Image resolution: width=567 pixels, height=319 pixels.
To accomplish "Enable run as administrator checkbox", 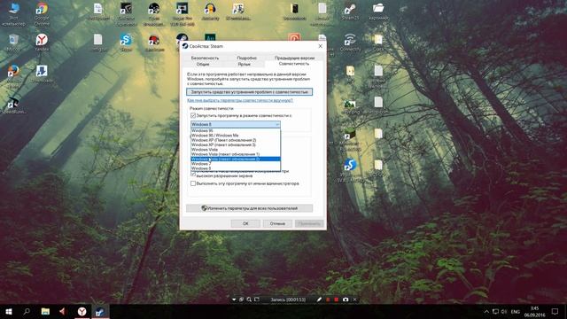I will tap(193, 183).
